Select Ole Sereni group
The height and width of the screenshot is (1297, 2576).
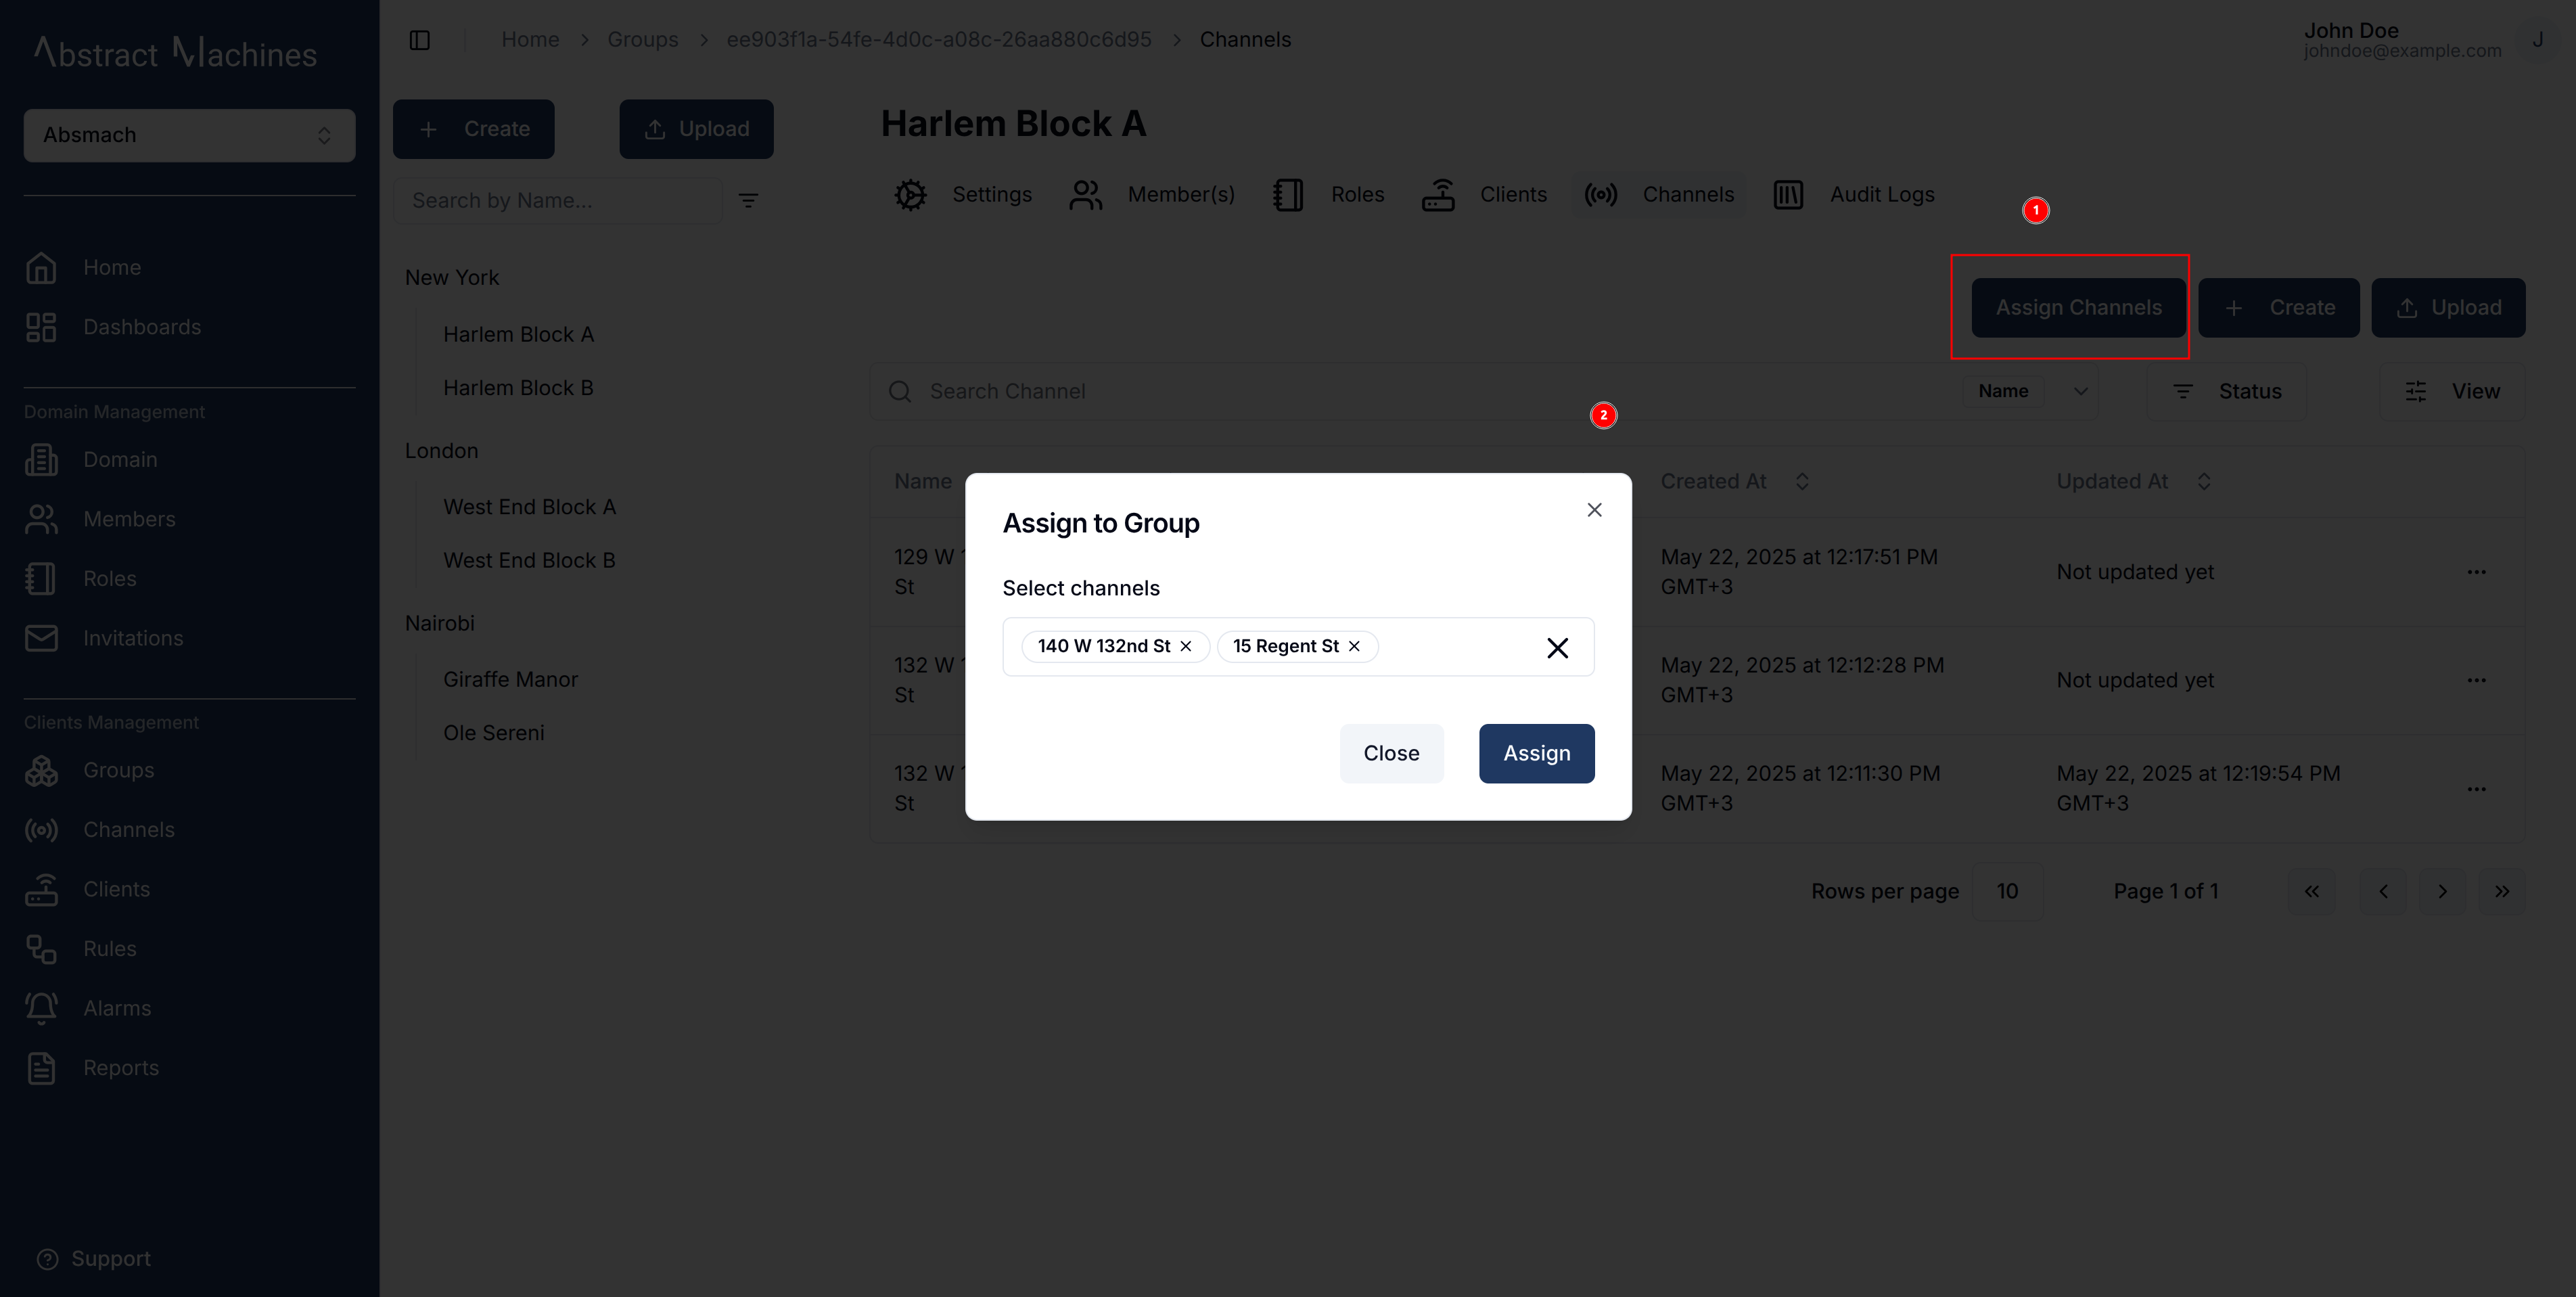tap(493, 733)
